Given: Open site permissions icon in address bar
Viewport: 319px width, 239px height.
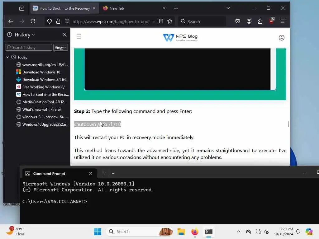Looking at the screenshot, I should tap(67, 21).
